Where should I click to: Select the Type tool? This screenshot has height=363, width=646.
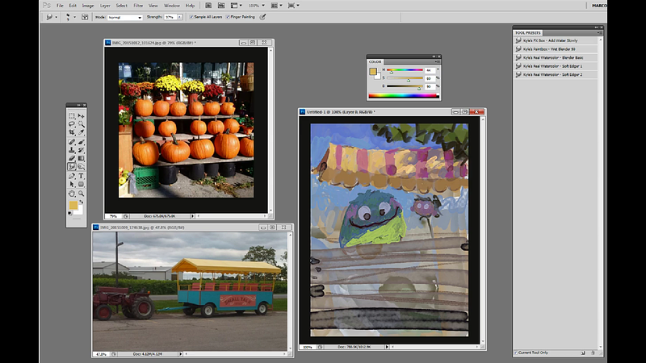[82, 176]
